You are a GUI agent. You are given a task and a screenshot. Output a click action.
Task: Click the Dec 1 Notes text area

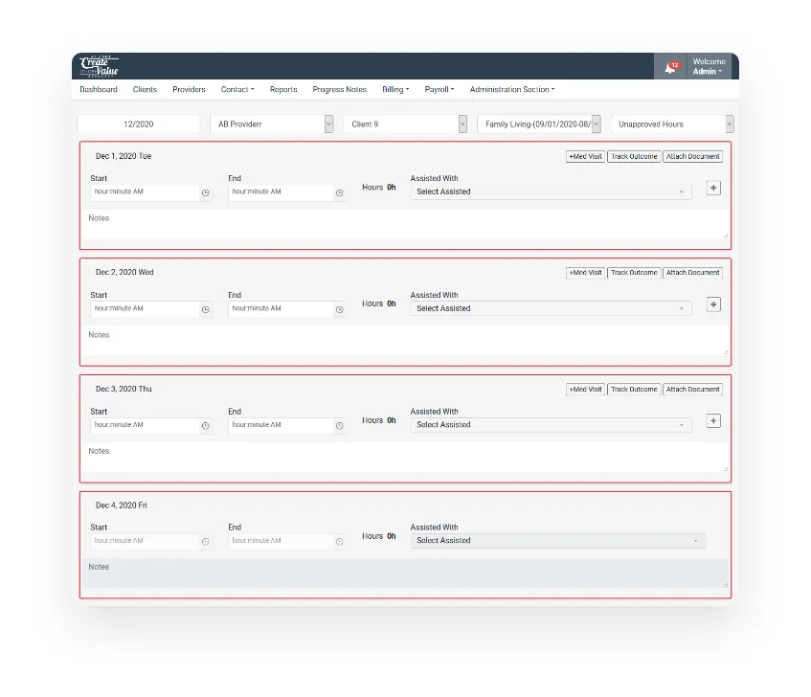(406, 224)
